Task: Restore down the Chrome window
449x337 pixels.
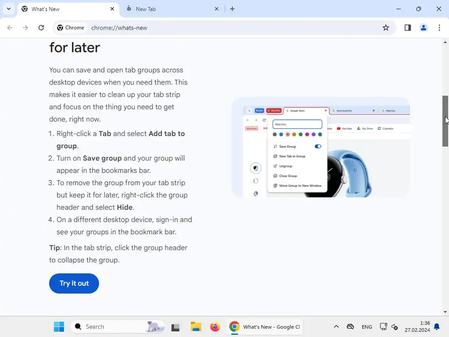Action: [x=419, y=9]
